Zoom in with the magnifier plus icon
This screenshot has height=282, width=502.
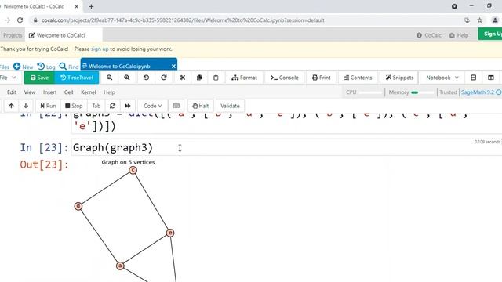(x=127, y=78)
